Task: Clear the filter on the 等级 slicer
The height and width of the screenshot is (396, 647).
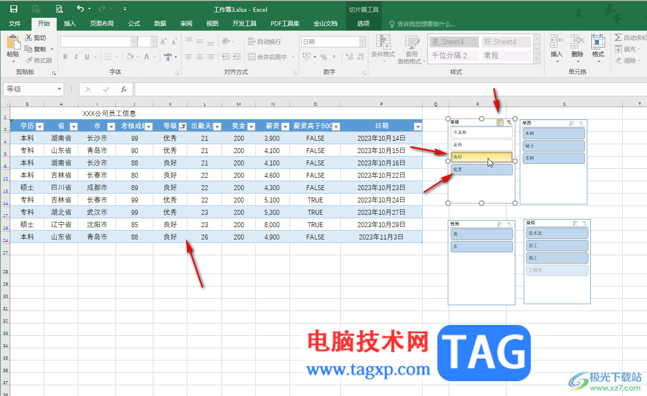Action: click(509, 122)
